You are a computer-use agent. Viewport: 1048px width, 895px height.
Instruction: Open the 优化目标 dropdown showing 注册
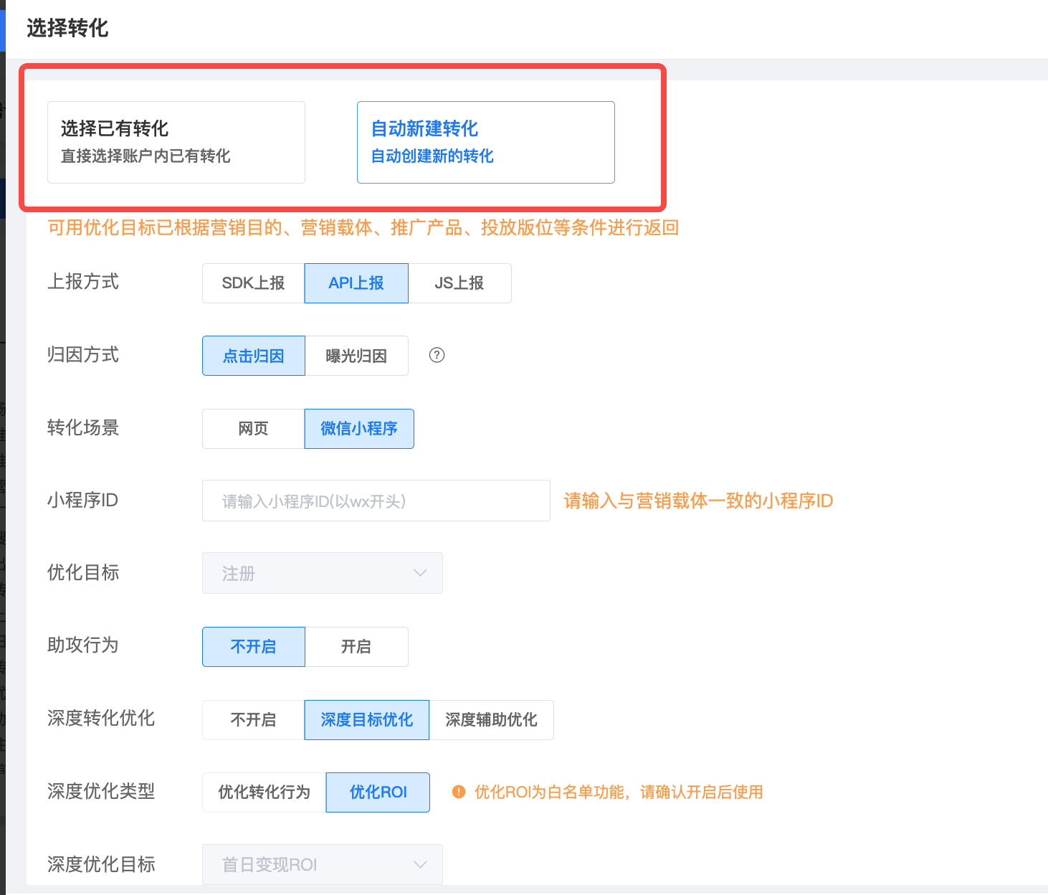tap(323, 573)
